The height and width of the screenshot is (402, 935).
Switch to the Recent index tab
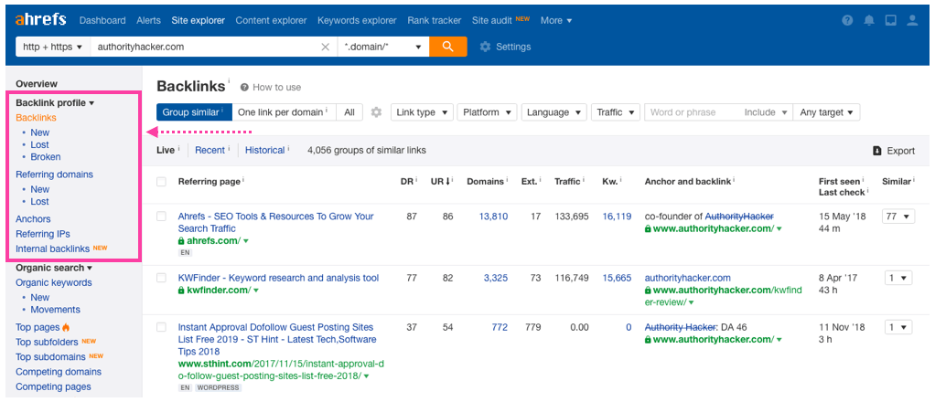pyautogui.click(x=210, y=150)
